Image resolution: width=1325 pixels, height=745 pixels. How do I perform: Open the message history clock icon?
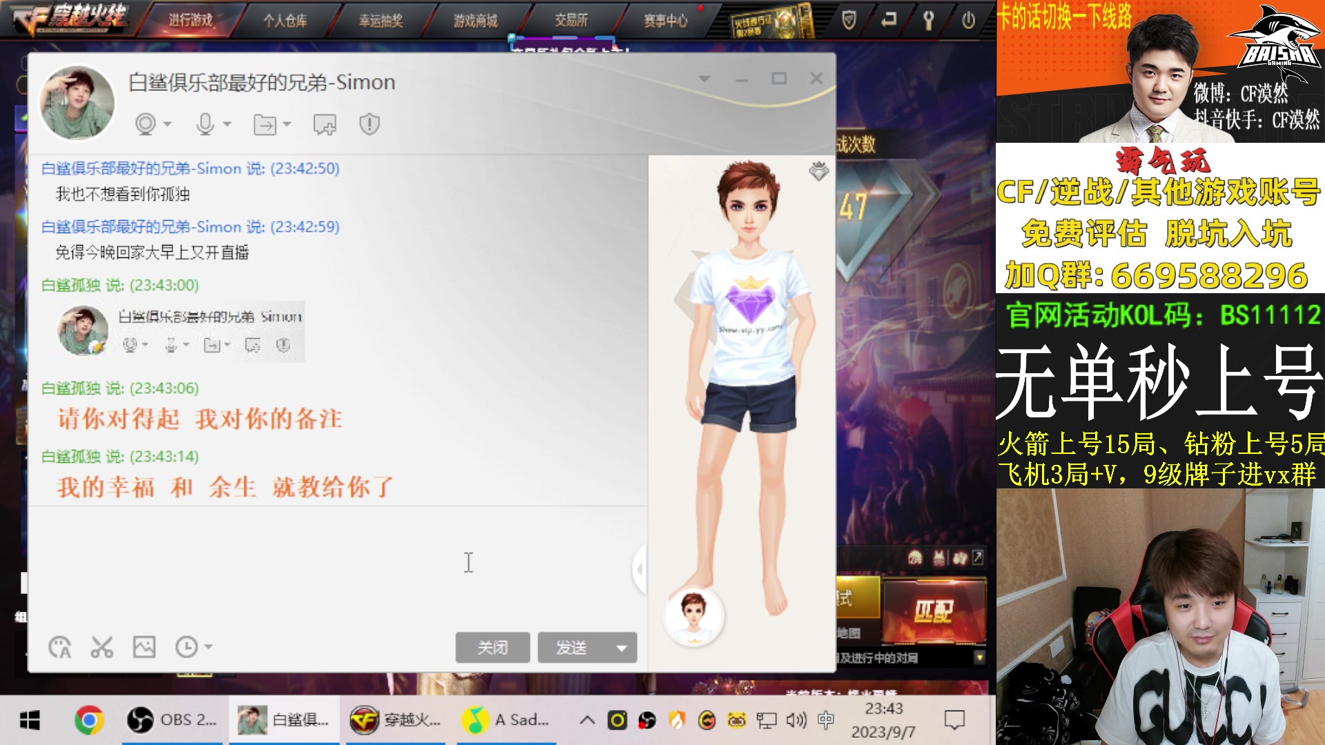coord(186,647)
